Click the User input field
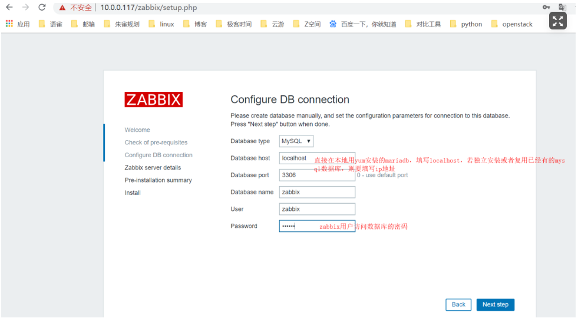 pos(317,209)
